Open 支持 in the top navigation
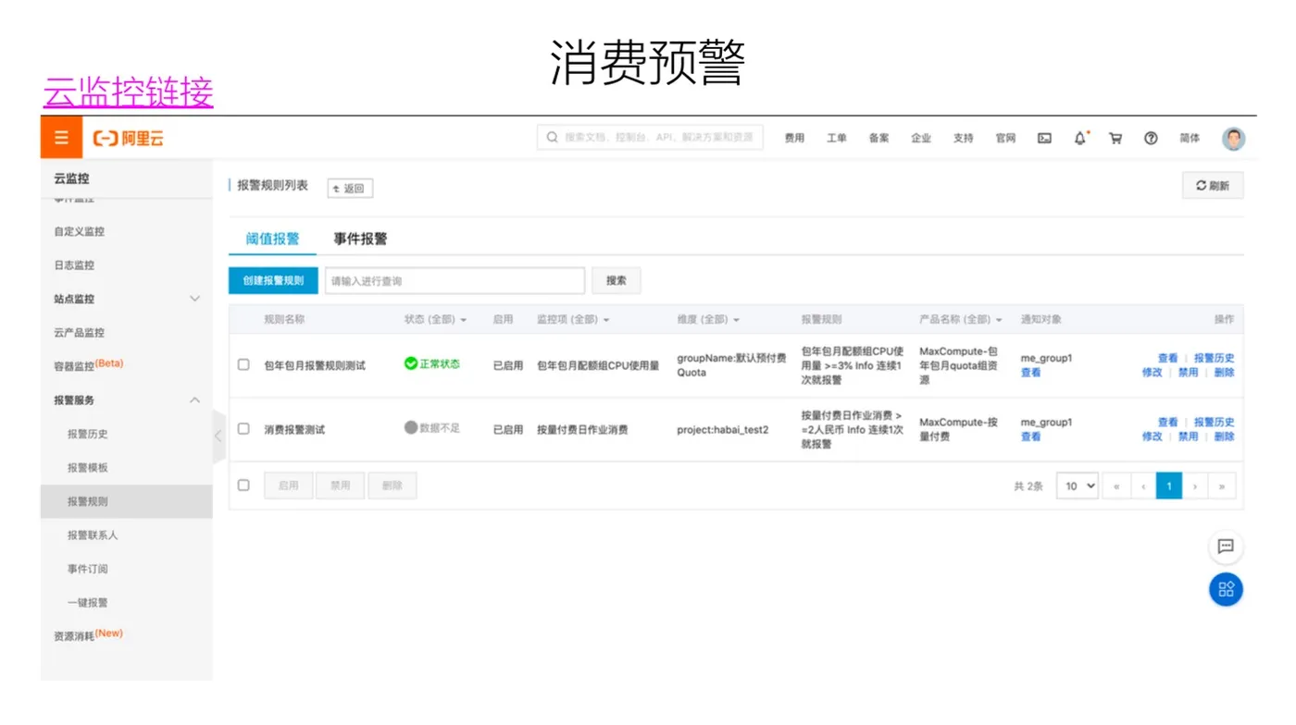1296x725 pixels. click(x=964, y=138)
